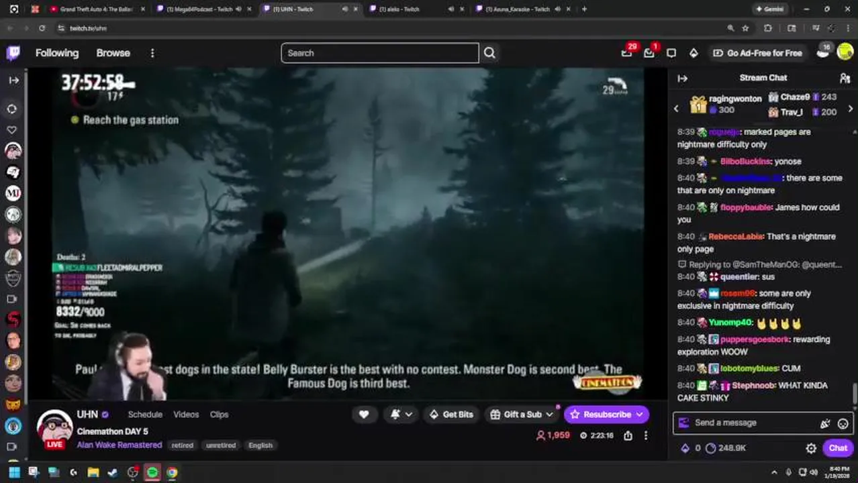Screen dimensions: 858x483
Task: Open the Videos tab of UHN
Action: pyautogui.click(x=186, y=415)
